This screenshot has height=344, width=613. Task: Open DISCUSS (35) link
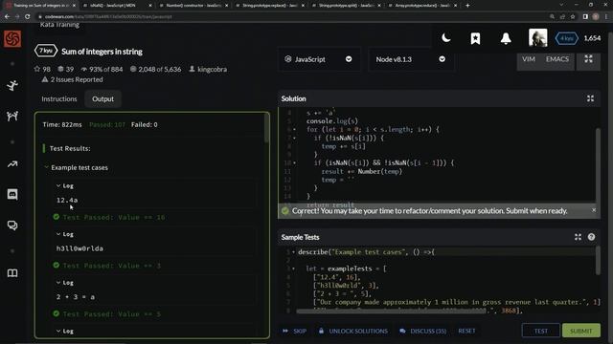coord(423,331)
